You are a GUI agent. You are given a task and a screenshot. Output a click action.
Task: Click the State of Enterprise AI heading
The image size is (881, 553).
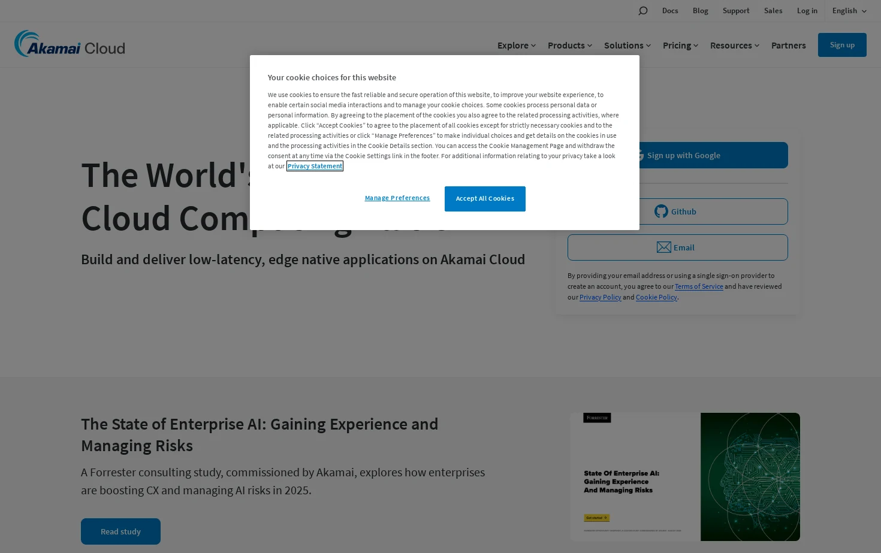point(260,435)
